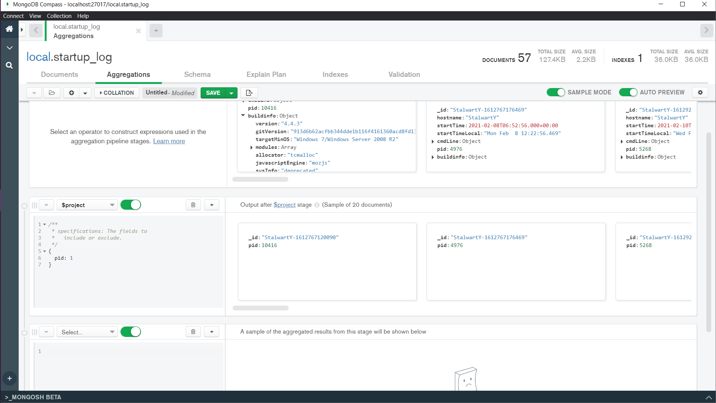Open the home icon in sidebar

point(9,29)
